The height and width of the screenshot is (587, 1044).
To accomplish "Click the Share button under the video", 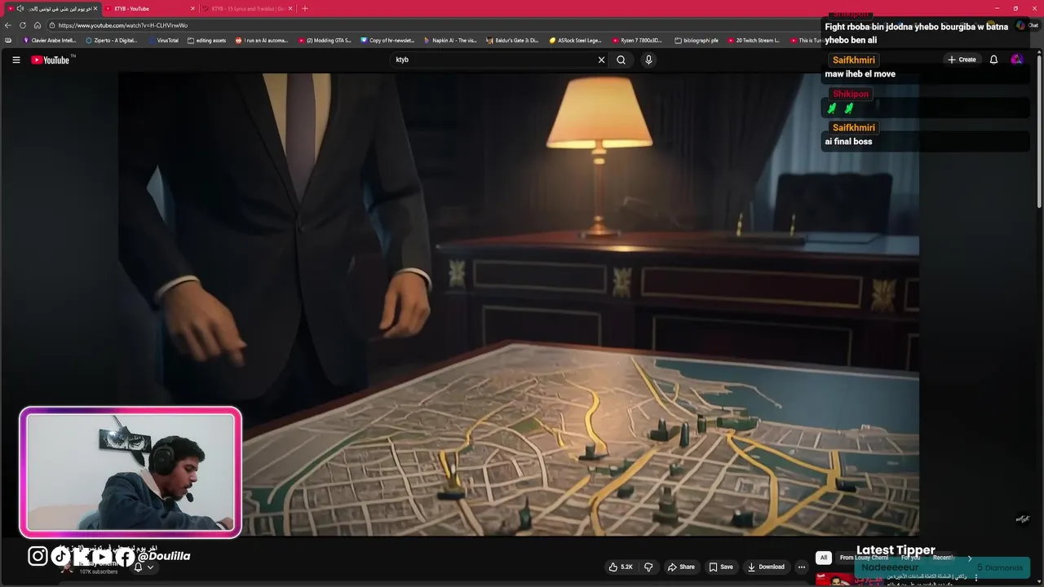I will [x=681, y=567].
